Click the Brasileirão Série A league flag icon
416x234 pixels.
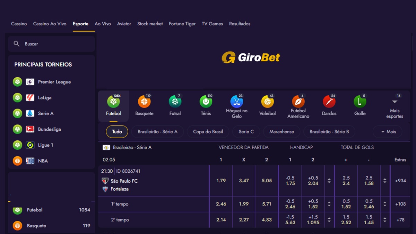[x=106, y=147]
